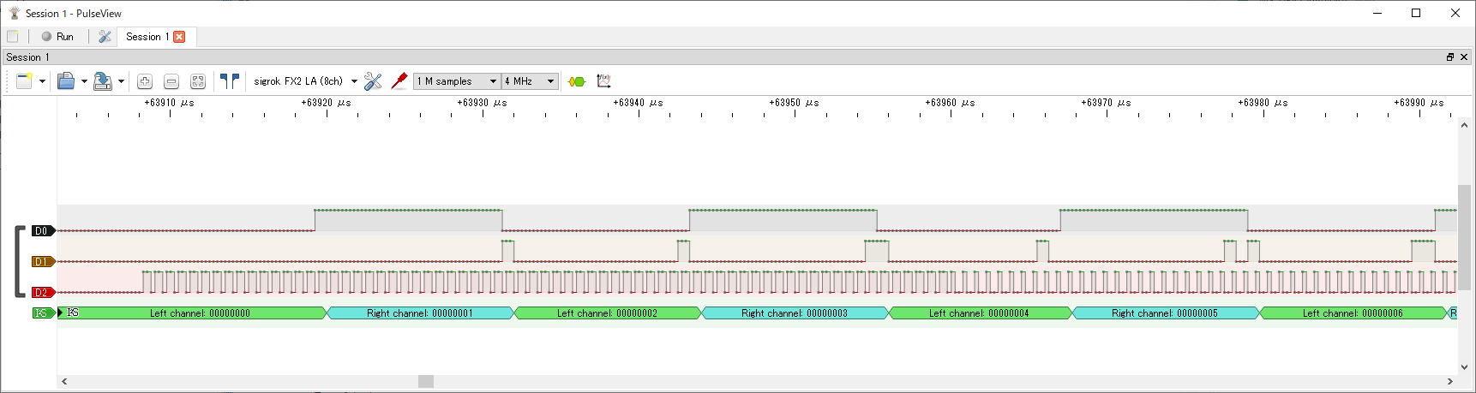The image size is (1476, 393).
Task: Select the I2S decoder label
Action: pos(44,313)
